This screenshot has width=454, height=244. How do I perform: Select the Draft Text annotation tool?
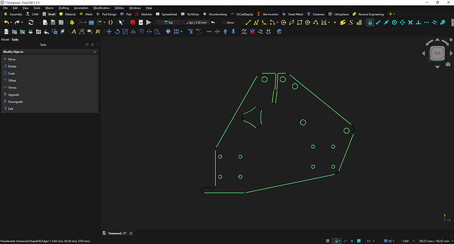(x=74, y=31)
